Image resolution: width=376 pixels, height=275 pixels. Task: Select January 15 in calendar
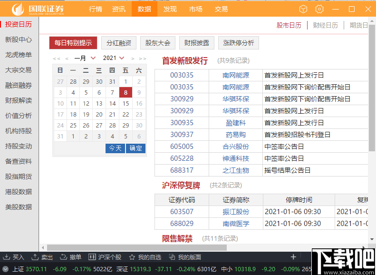[125, 104]
